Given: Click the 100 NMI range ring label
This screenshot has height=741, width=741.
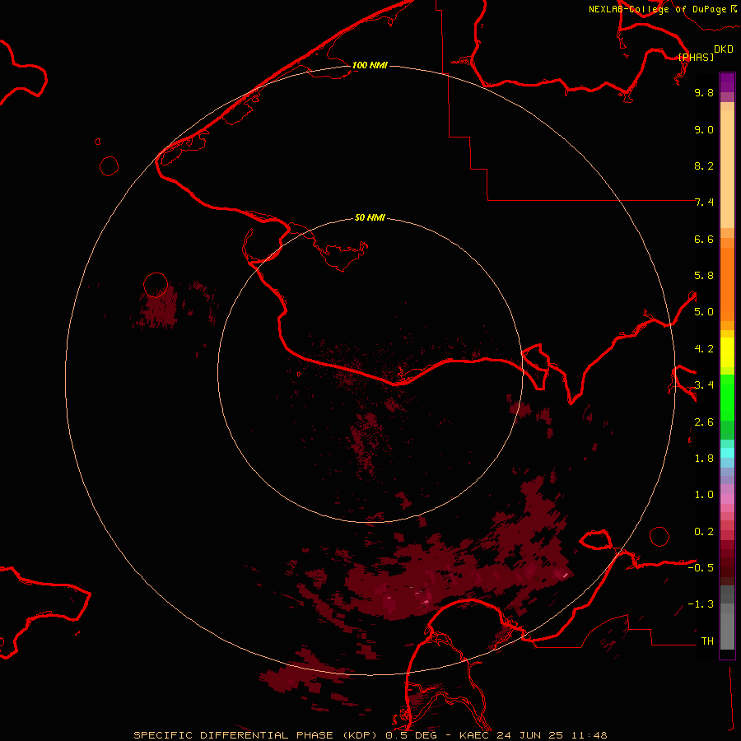Looking at the screenshot, I should point(370,65).
